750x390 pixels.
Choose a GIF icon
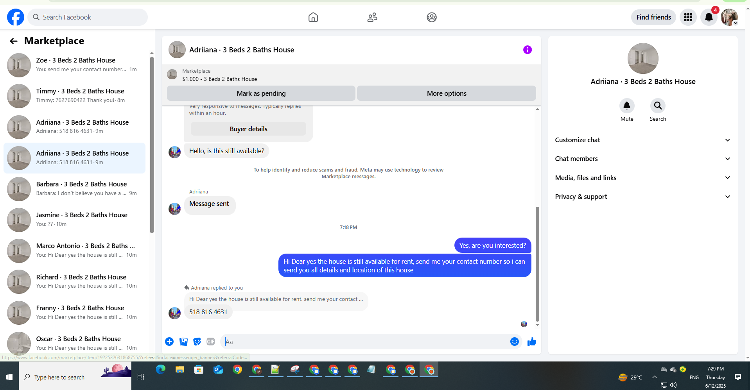pos(211,342)
